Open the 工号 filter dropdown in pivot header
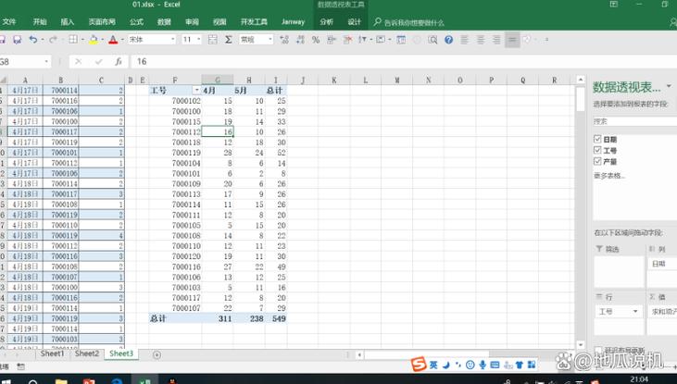 point(196,90)
